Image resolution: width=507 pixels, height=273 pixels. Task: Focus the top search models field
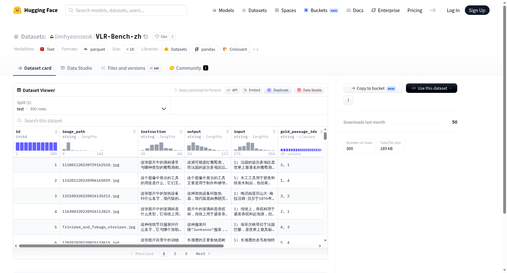(126, 10)
